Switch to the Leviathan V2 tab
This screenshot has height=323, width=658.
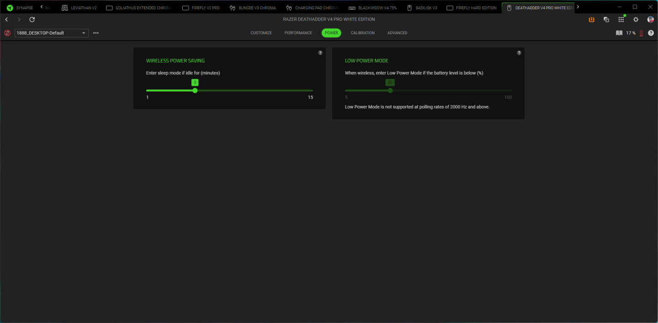tap(79, 8)
